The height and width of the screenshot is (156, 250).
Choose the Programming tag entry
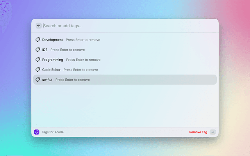click(52, 60)
